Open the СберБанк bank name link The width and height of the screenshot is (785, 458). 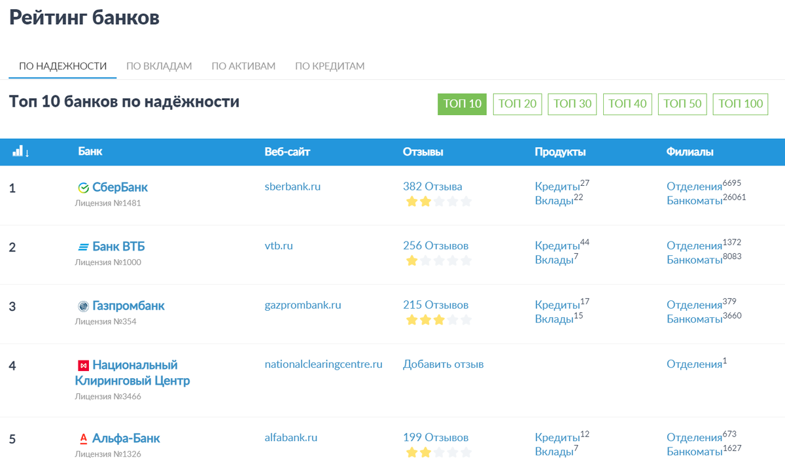pyautogui.click(x=120, y=187)
